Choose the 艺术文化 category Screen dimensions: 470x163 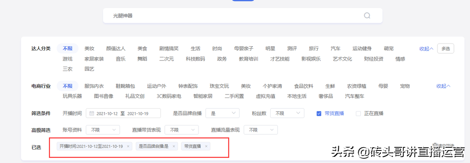(342, 59)
